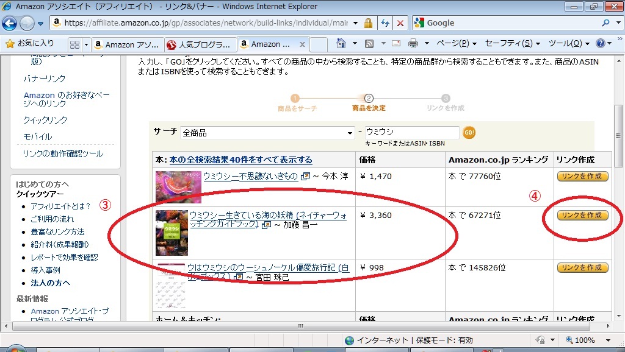Click リンクを作成 for the ¥1,470 book
Screen dimensions: 625x352
(582, 176)
